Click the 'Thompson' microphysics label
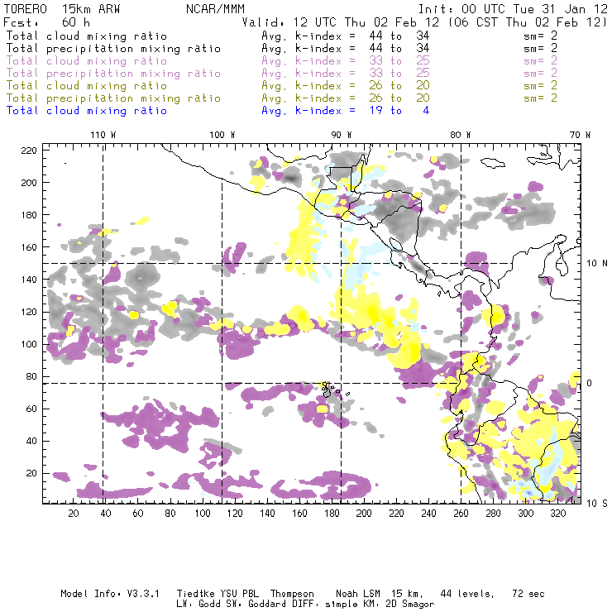612x612 pixels. click(292, 594)
